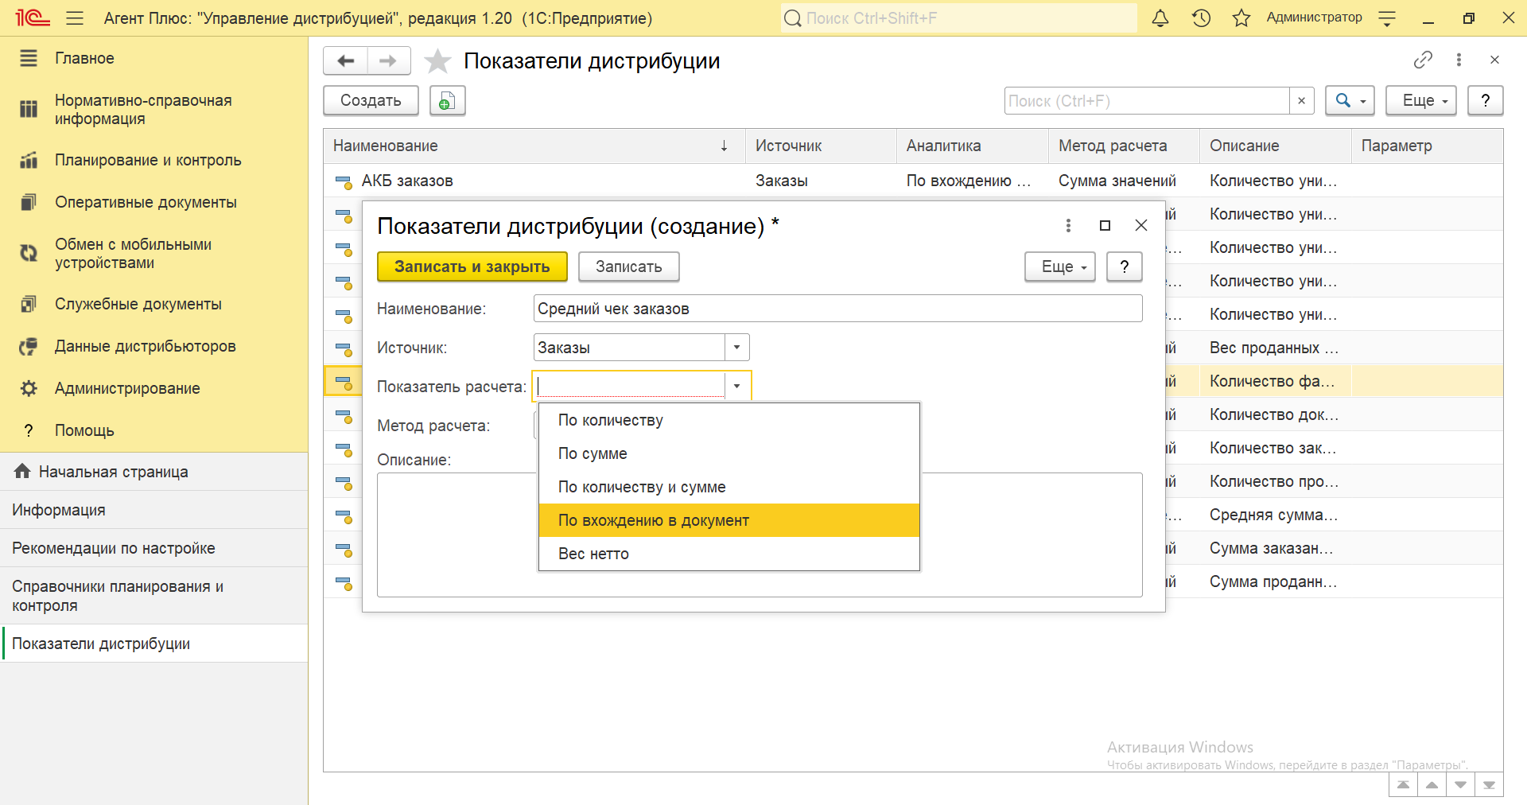
Task: Sort by the Источник column header
Action: [822, 146]
